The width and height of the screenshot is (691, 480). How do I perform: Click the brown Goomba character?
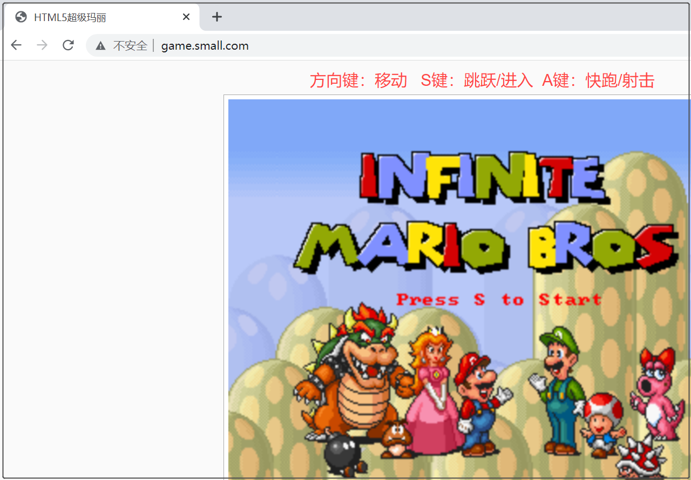[397, 438]
